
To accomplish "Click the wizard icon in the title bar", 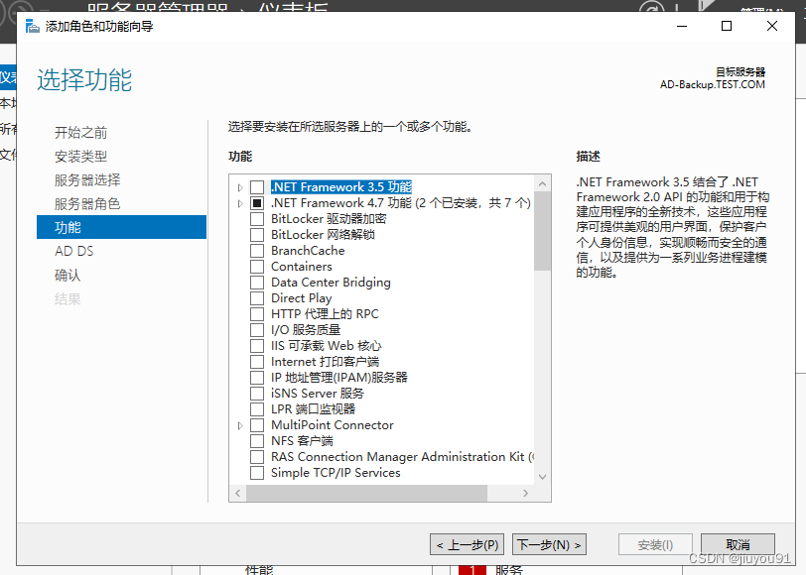I will [33, 26].
